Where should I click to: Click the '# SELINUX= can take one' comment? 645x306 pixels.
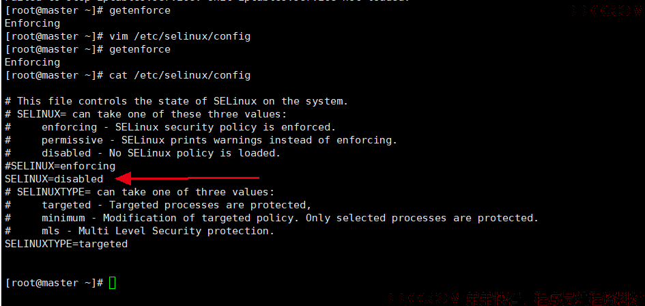pyautogui.click(x=145, y=114)
